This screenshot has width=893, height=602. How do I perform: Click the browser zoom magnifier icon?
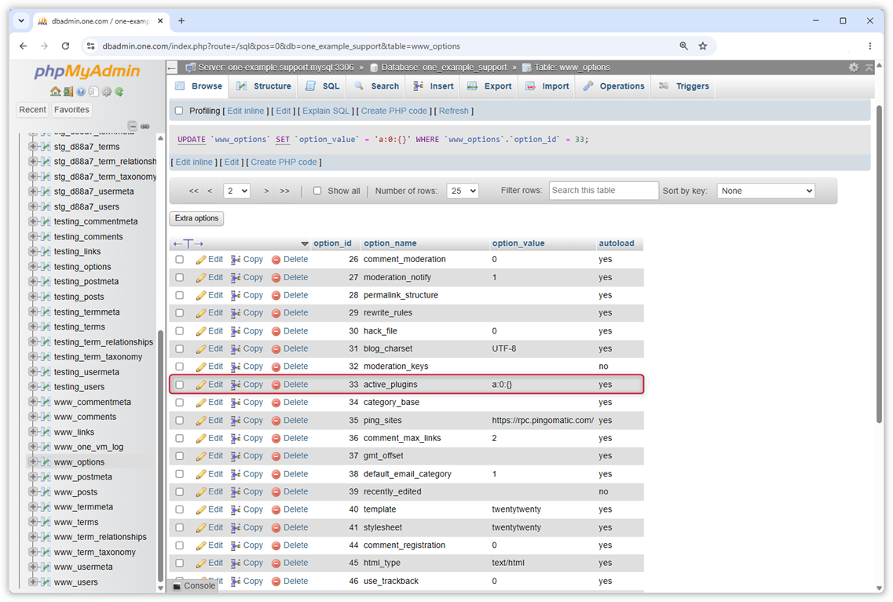683,46
